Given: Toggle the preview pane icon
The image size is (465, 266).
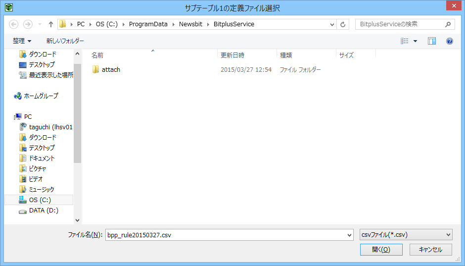Looking at the screenshot, I should tap(432, 41).
